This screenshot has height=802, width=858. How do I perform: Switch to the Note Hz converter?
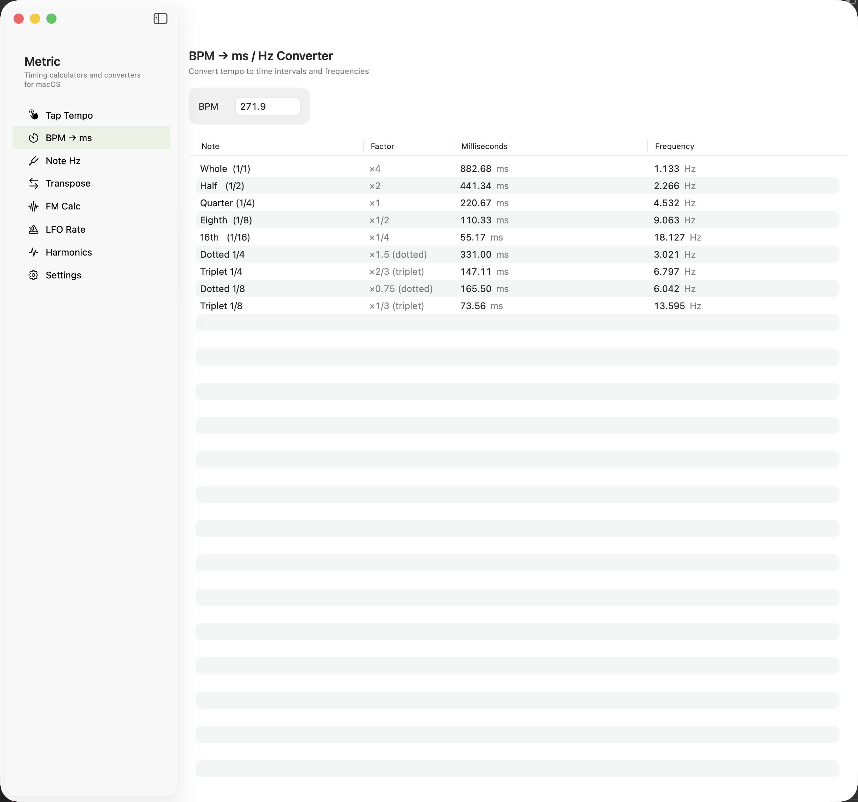63,160
